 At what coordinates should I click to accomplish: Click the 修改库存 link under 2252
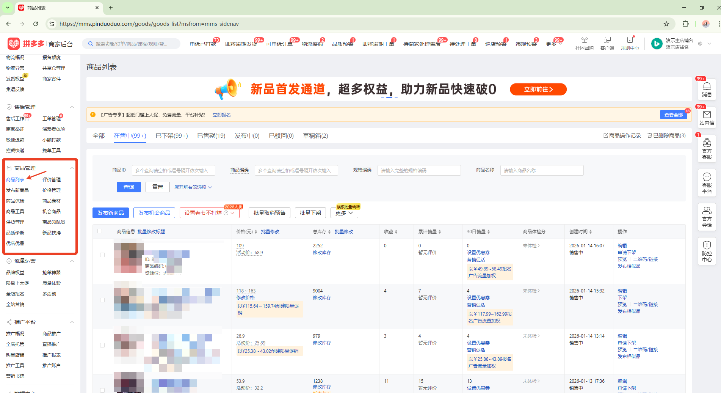click(322, 253)
